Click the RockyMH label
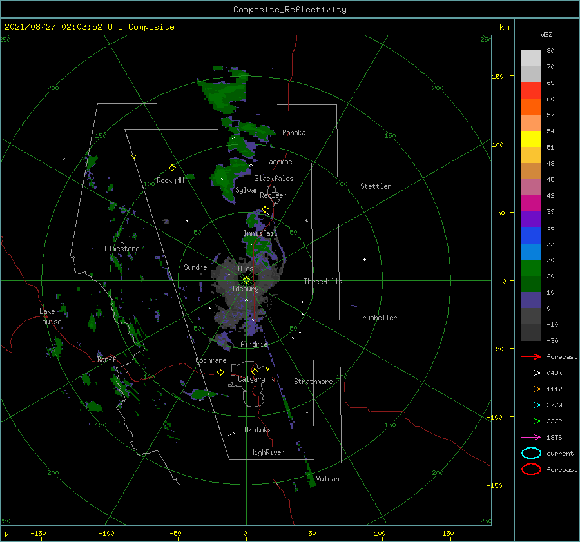The width and height of the screenshot is (580, 542). point(170,180)
